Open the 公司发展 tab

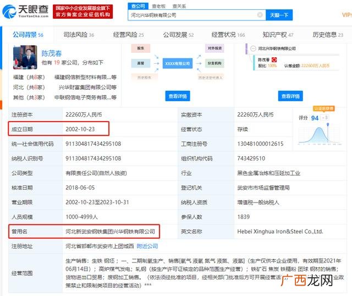tap(178, 35)
